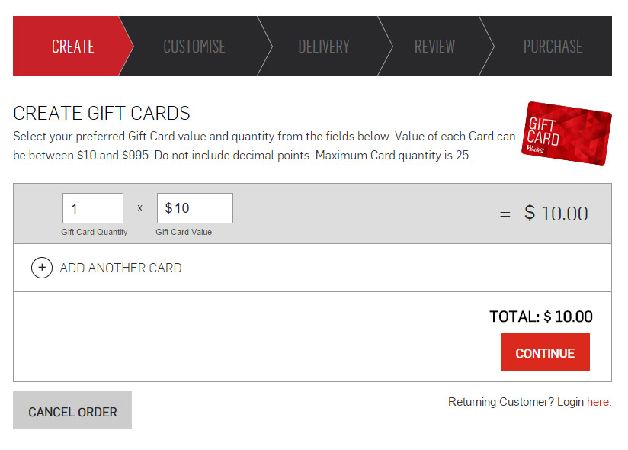Click the TOTAL: $ 10.00 amount
Image resolution: width=628 pixels, height=450 pixels.
[x=541, y=317]
